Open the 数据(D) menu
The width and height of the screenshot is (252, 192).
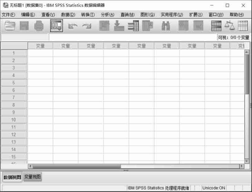coord(68,15)
